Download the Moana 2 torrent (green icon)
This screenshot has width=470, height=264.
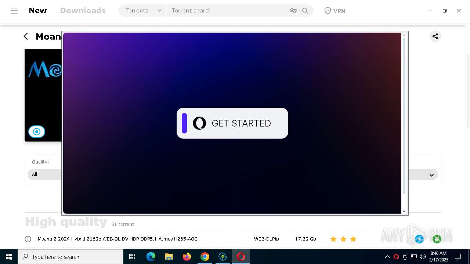point(437,239)
